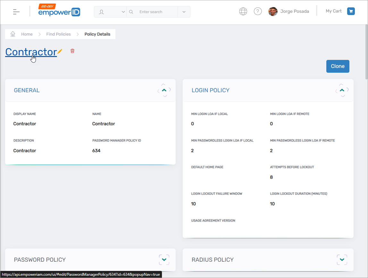Open the hamburger navigation menu
The width and height of the screenshot is (368, 278).
pos(16,12)
